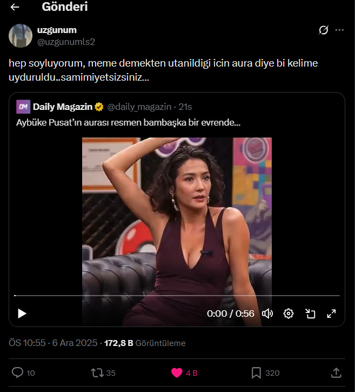
Task: Open the Daily Magazin quoted account
Action: [x=62, y=106]
